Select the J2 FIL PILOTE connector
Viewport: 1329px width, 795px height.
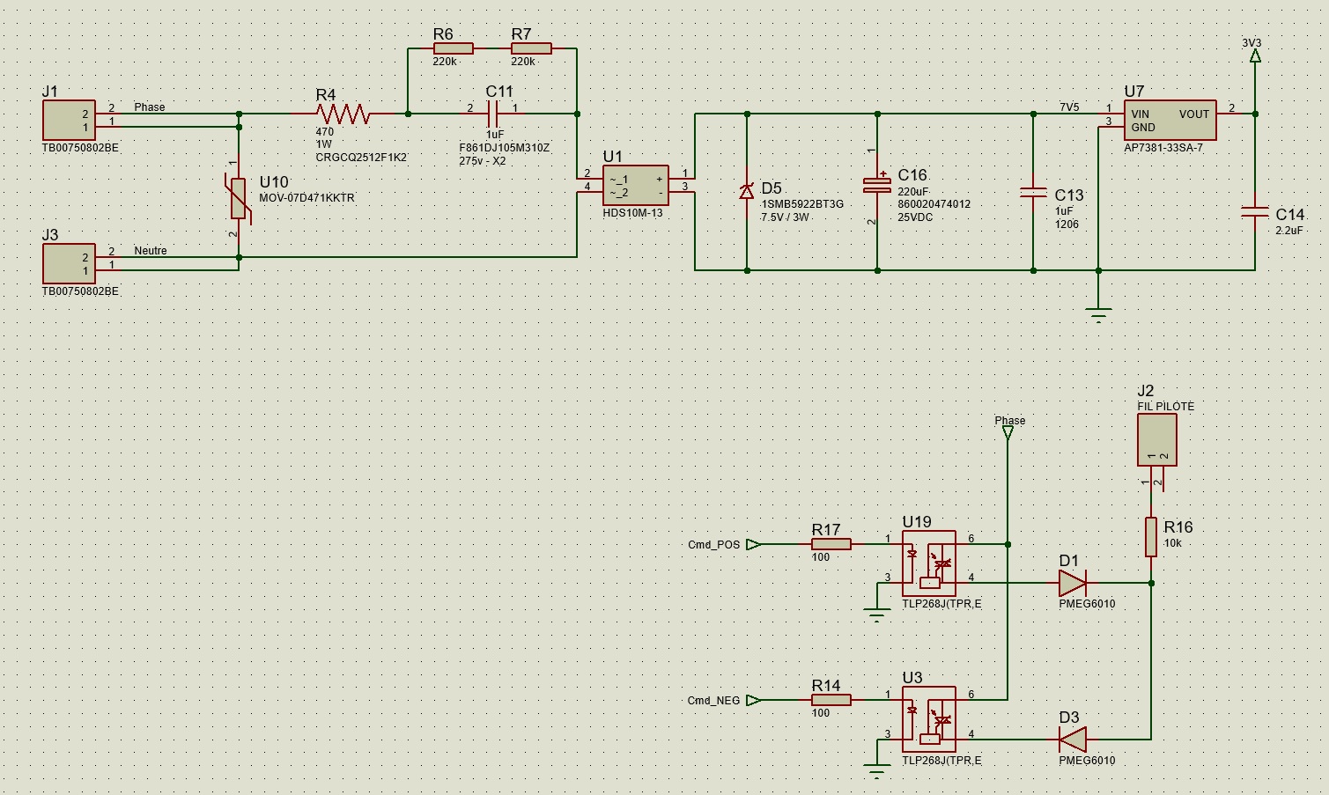(1157, 439)
